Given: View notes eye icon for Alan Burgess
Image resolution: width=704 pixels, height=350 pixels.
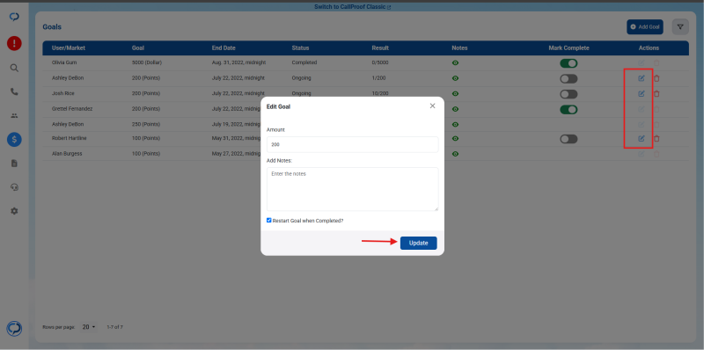Looking at the screenshot, I should 455,154.
